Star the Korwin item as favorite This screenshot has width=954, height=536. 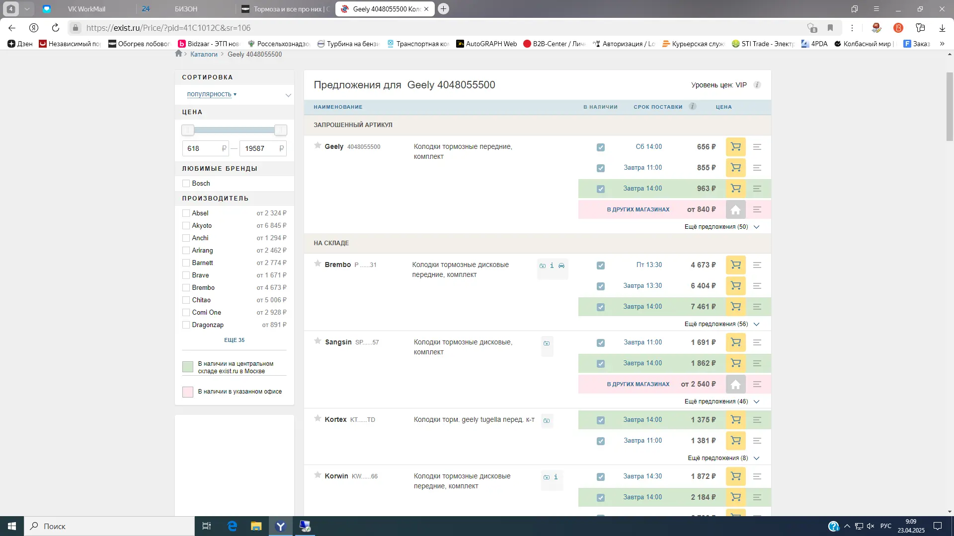pos(318,475)
